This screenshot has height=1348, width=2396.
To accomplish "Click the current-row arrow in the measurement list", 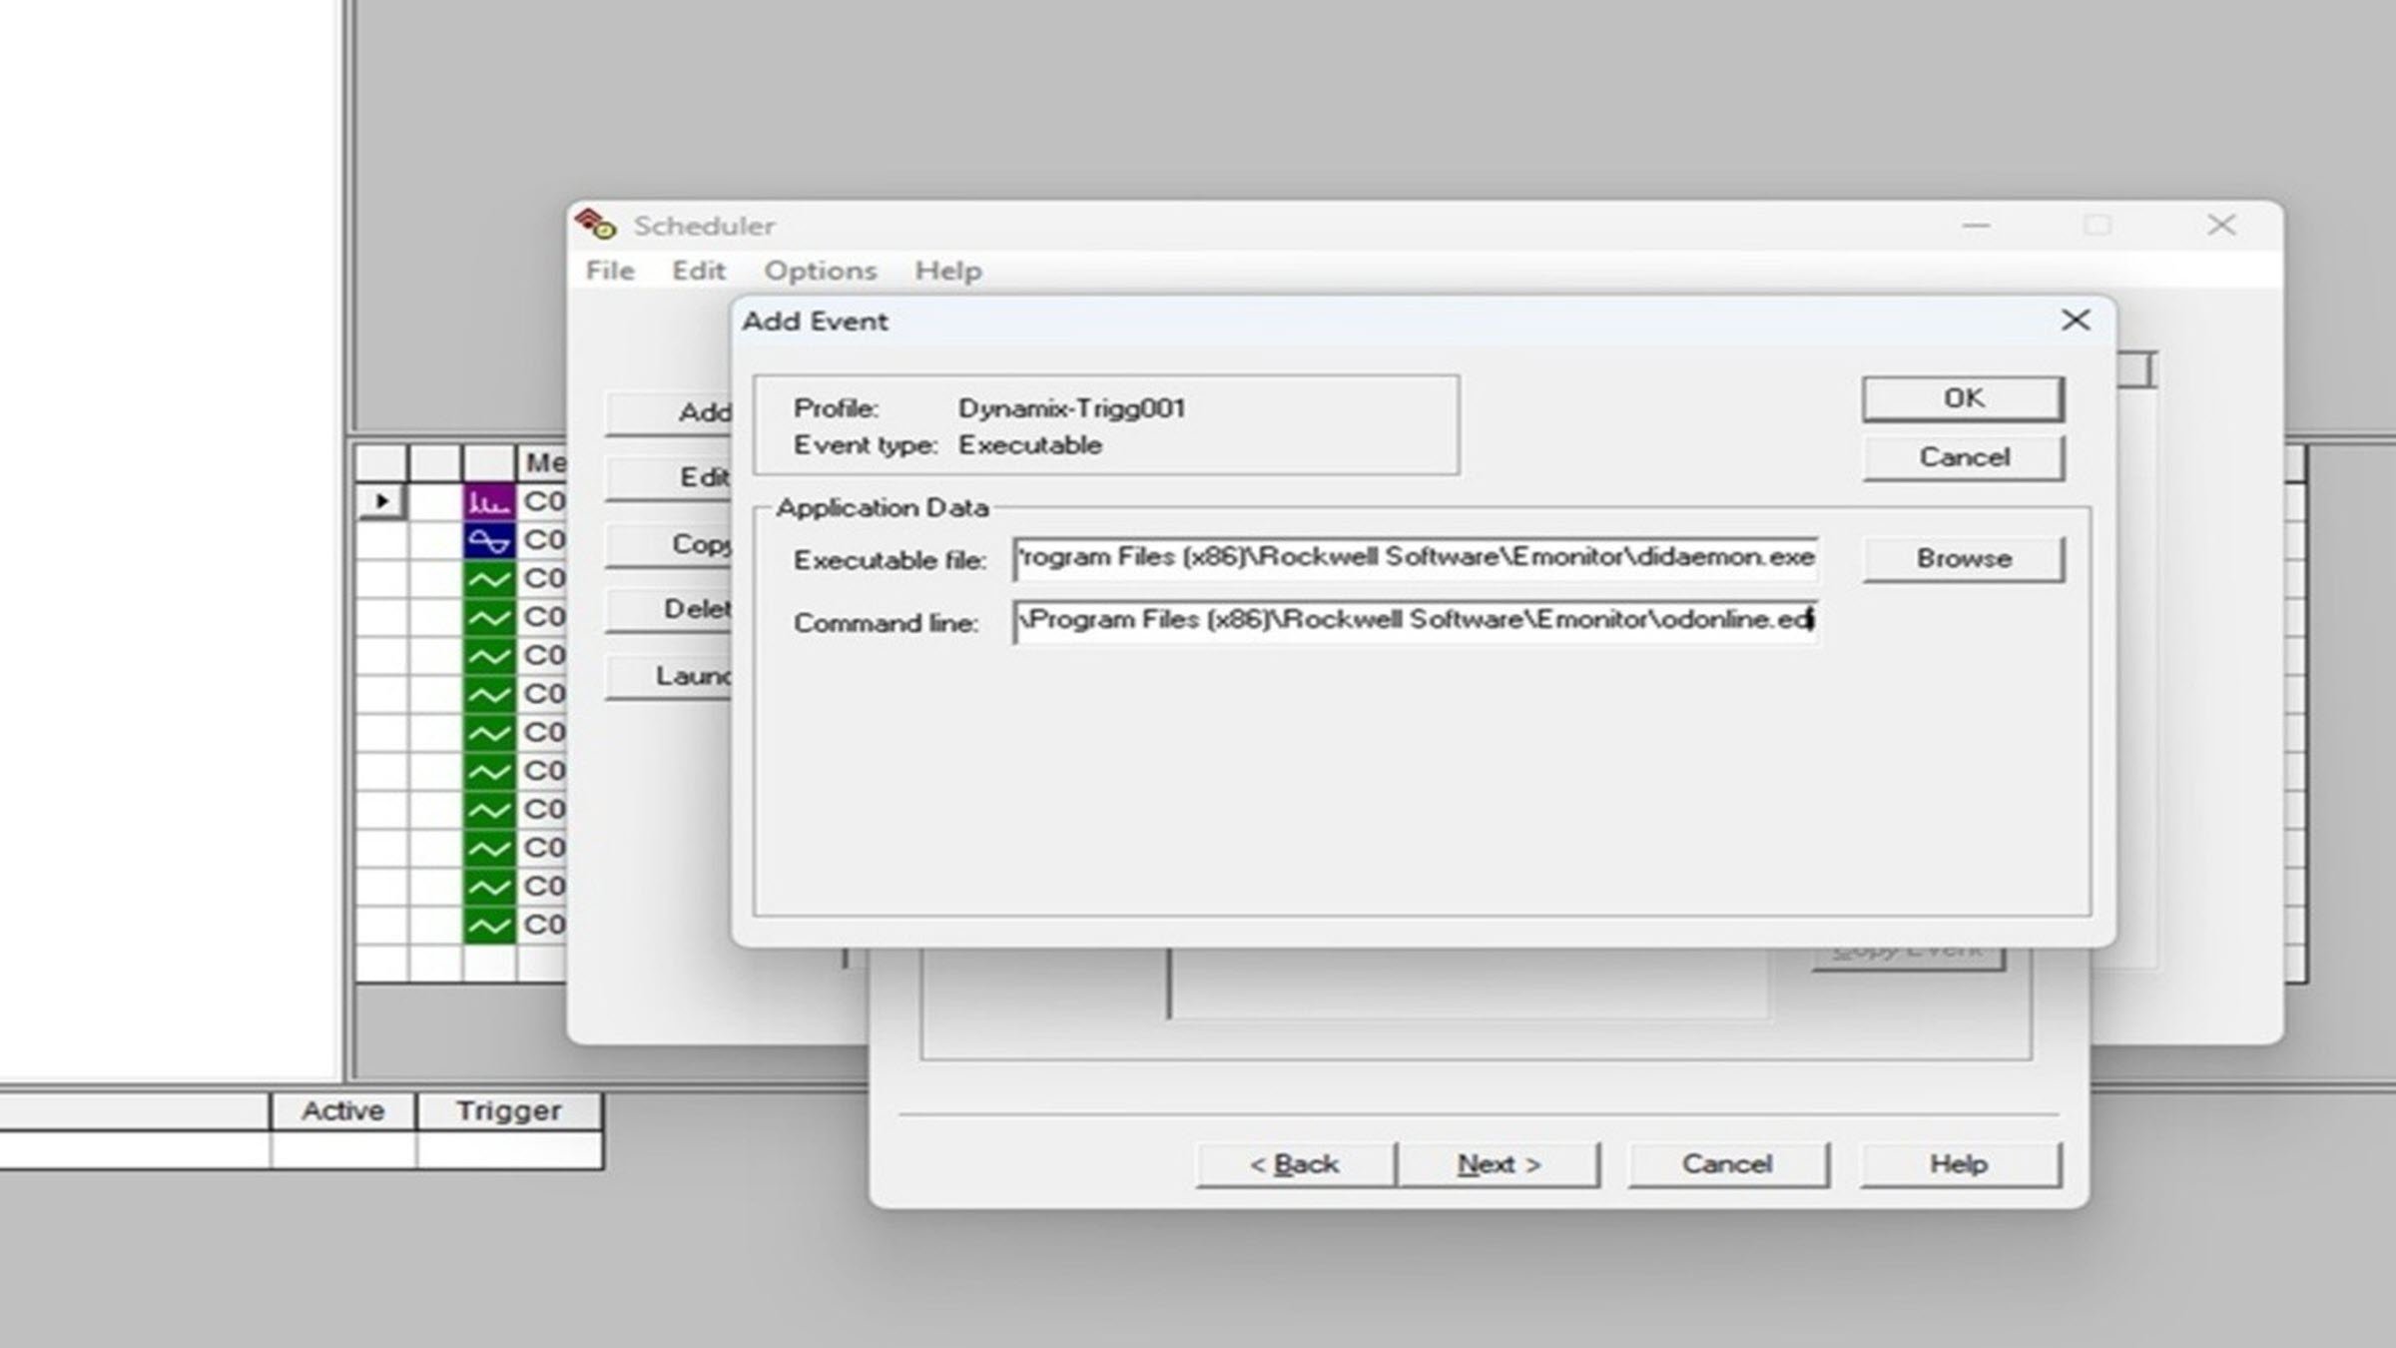I will coord(381,501).
